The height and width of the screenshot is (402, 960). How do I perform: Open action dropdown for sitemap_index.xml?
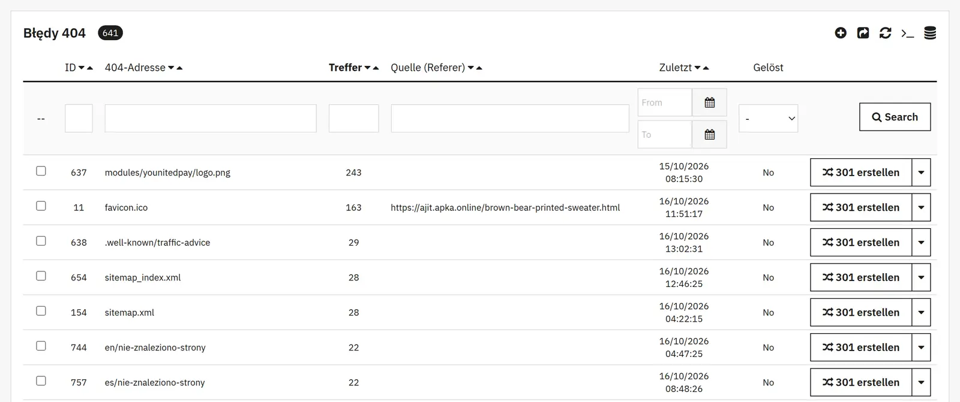[922, 277]
